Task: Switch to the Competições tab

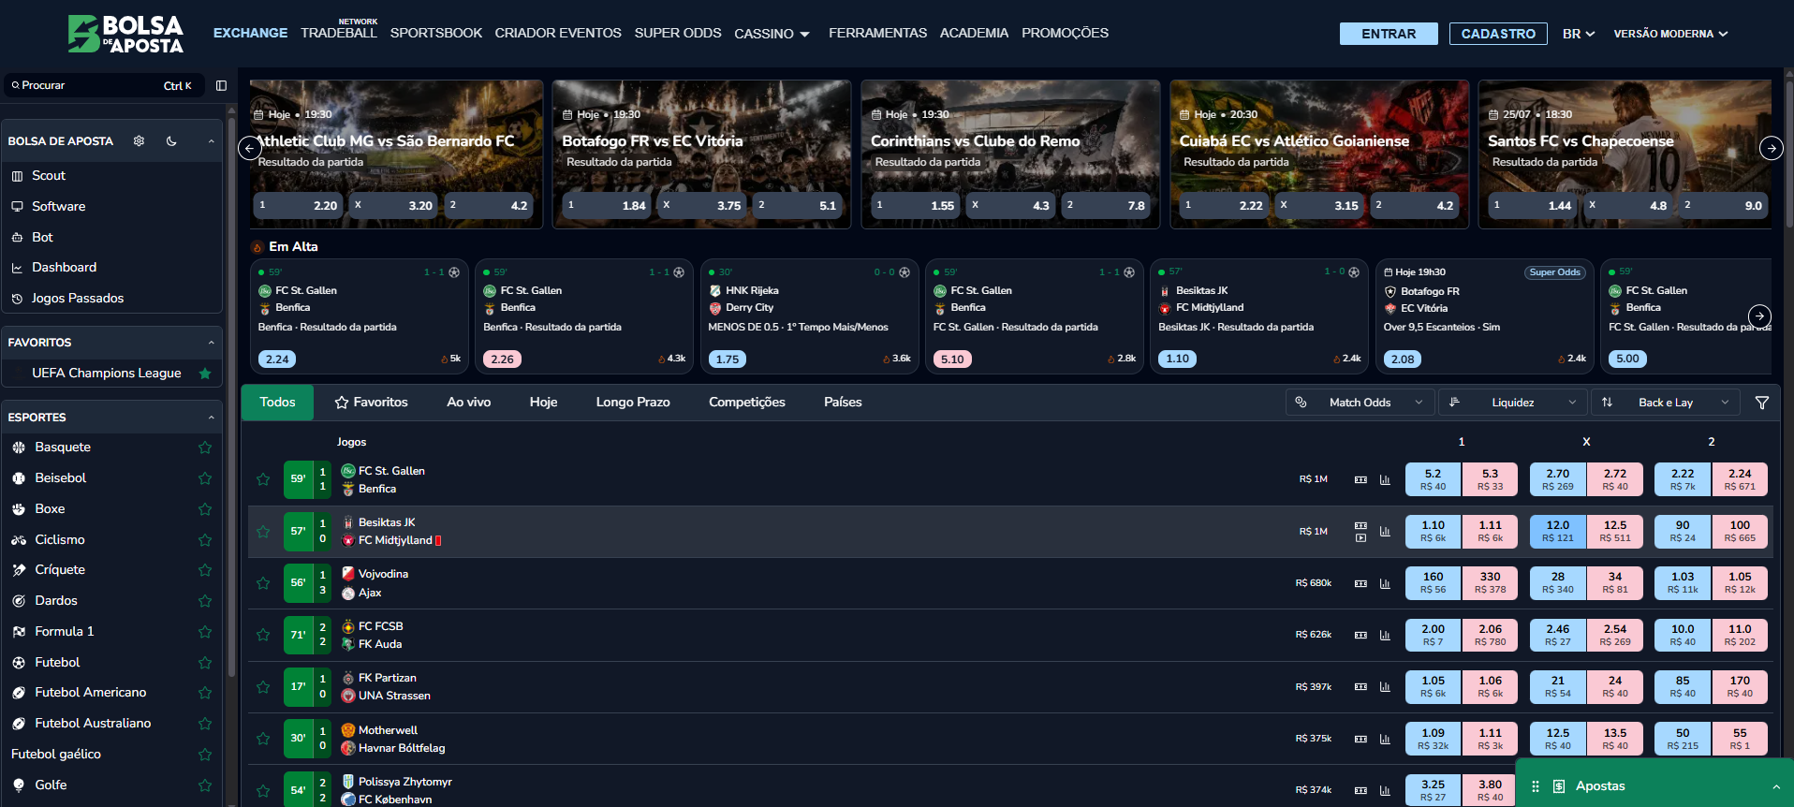Action: pyautogui.click(x=747, y=403)
